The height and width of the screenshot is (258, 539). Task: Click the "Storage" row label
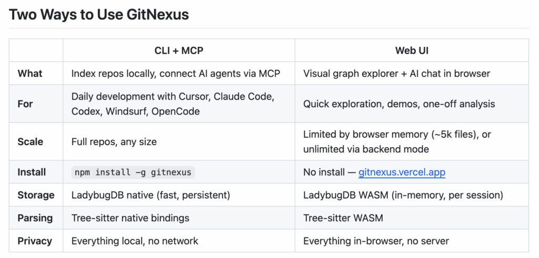36,195
